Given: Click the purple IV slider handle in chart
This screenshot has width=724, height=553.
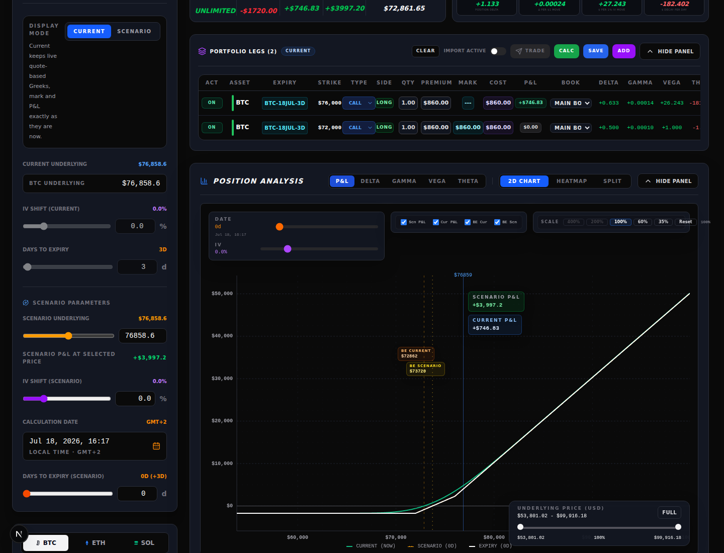Looking at the screenshot, I should click(x=288, y=249).
